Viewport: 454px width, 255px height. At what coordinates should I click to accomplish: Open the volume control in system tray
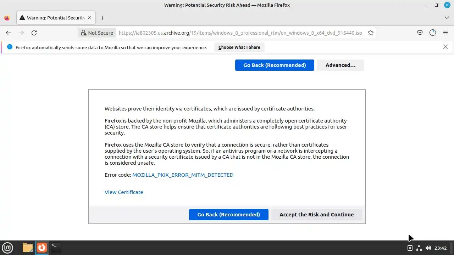click(x=428, y=248)
